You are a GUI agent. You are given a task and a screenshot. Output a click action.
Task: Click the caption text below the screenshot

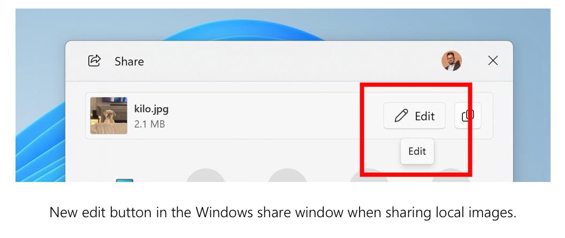click(283, 212)
